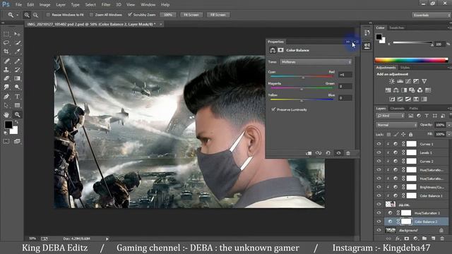The width and height of the screenshot is (452, 254).
Task: Open the Essentials workspace dropdown
Action: 432,15
